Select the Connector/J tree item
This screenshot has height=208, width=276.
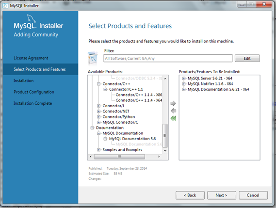coord(113,106)
